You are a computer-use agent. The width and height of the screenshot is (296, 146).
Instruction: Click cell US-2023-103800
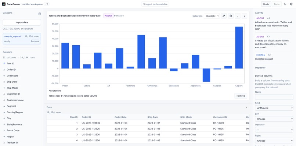coord(91,123)
